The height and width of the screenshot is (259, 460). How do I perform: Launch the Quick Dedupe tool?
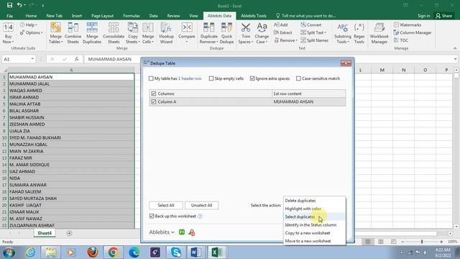click(227, 33)
